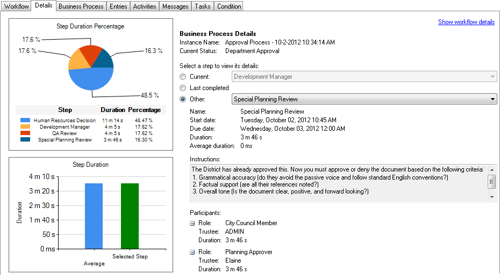Image resolution: width=500 pixels, height=275 pixels.
Task: Open the Special Planning Review dropdown
Action: point(364,99)
